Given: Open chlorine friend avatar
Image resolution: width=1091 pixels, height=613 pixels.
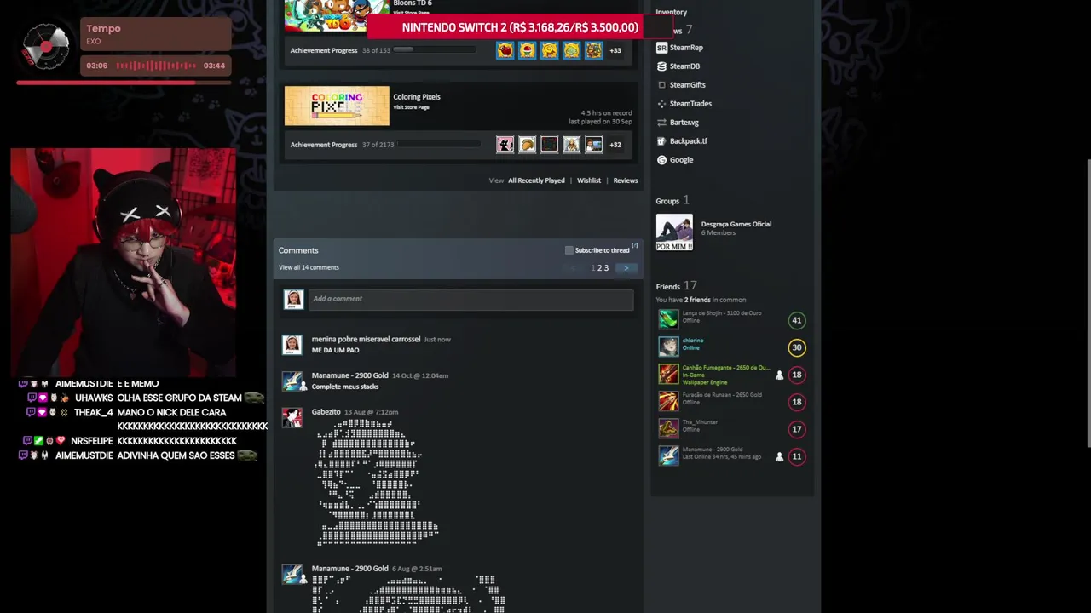Looking at the screenshot, I should tap(668, 347).
